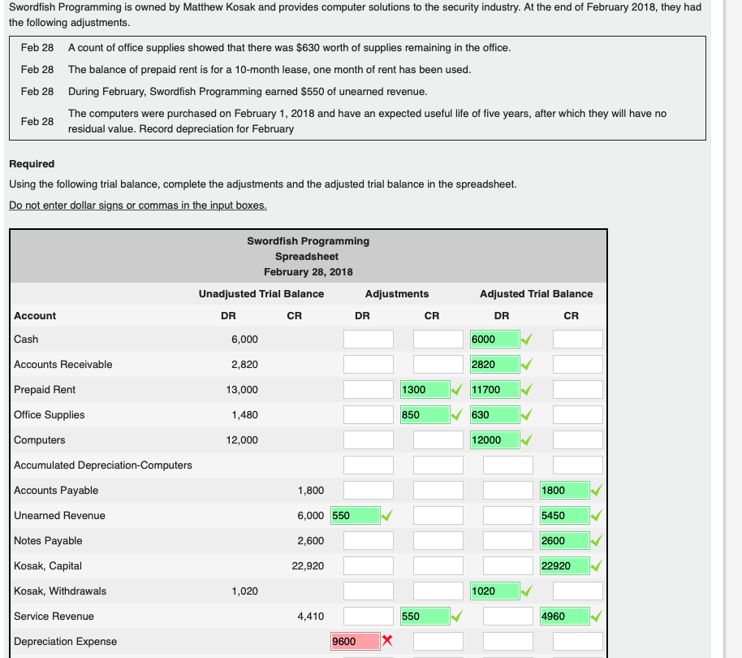This screenshot has height=658, width=742.
Task: Click checkmark next to Service Revenue 4960
Action: click(597, 616)
